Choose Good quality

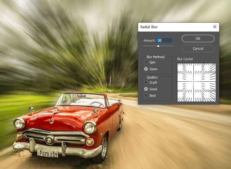146,89
